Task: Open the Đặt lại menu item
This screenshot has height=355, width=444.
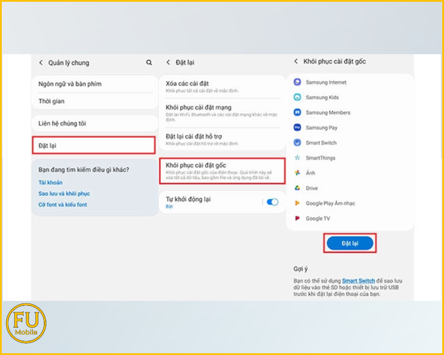Action: [x=94, y=146]
